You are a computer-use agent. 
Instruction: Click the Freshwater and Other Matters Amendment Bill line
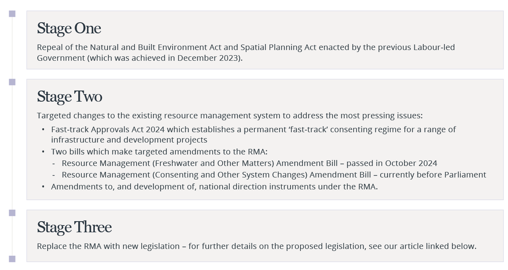pos(249,163)
